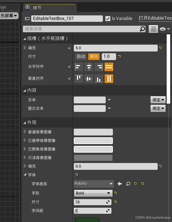Expand the 已聚焦背景图像 property
Image resolution: width=172 pixels, height=222 pixels.
(25, 149)
